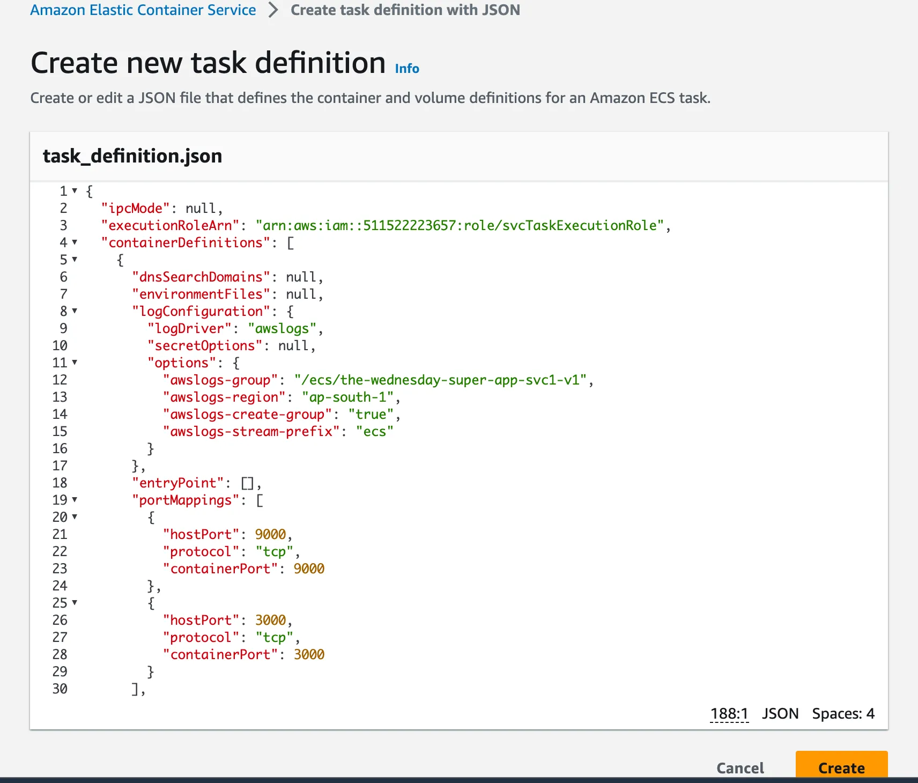Click the containerPort value 3000
918x783 pixels.
(309, 654)
